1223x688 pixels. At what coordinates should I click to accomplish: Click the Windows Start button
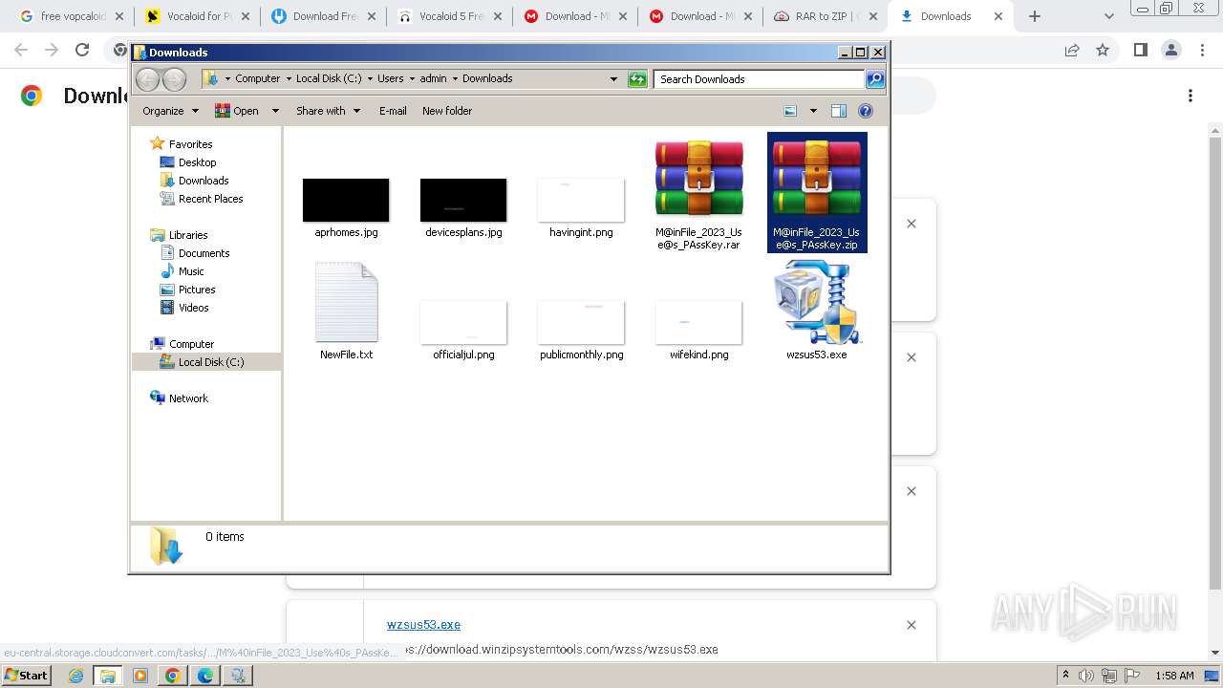point(26,676)
